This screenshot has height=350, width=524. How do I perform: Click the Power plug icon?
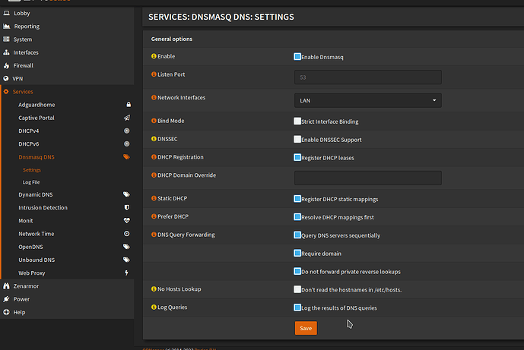(6, 299)
